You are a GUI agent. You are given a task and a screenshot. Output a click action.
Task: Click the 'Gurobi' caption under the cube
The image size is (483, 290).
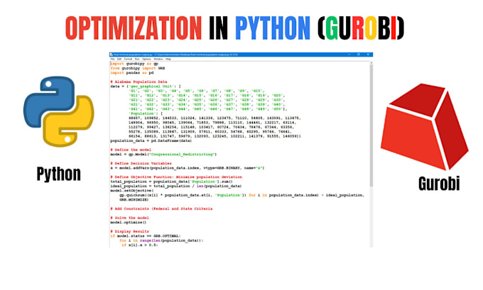tap(439, 184)
